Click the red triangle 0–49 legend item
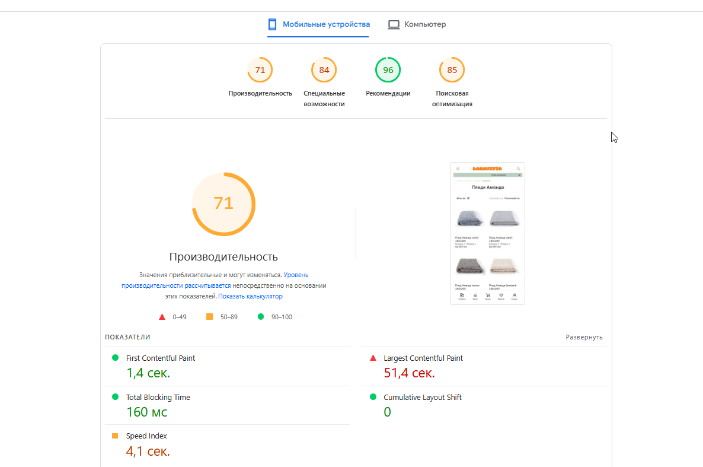This screenshot has height=467, width=703. (172, 317)
